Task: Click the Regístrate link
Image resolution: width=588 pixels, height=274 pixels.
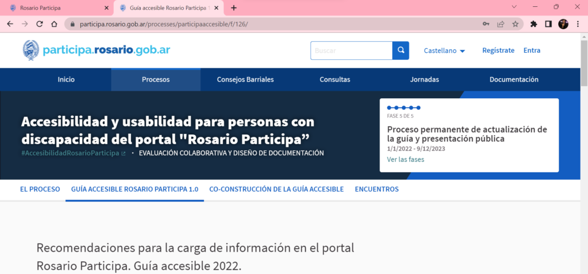Action: (x=498, y=51)
